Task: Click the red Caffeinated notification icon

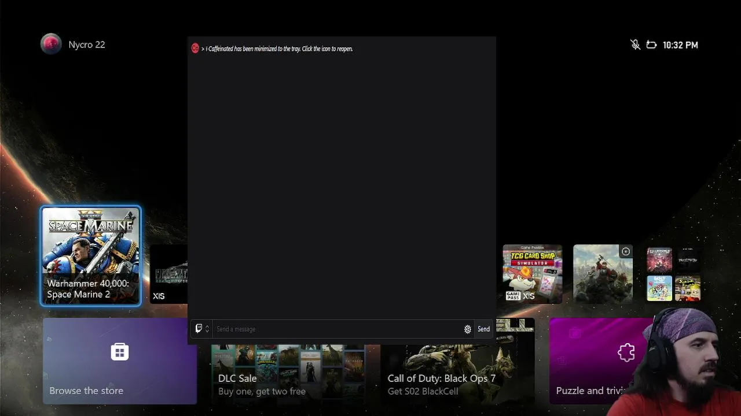Action: [195, 49]
